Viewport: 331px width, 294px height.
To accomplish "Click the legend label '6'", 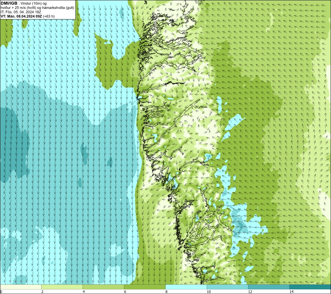I will (125, 292).
